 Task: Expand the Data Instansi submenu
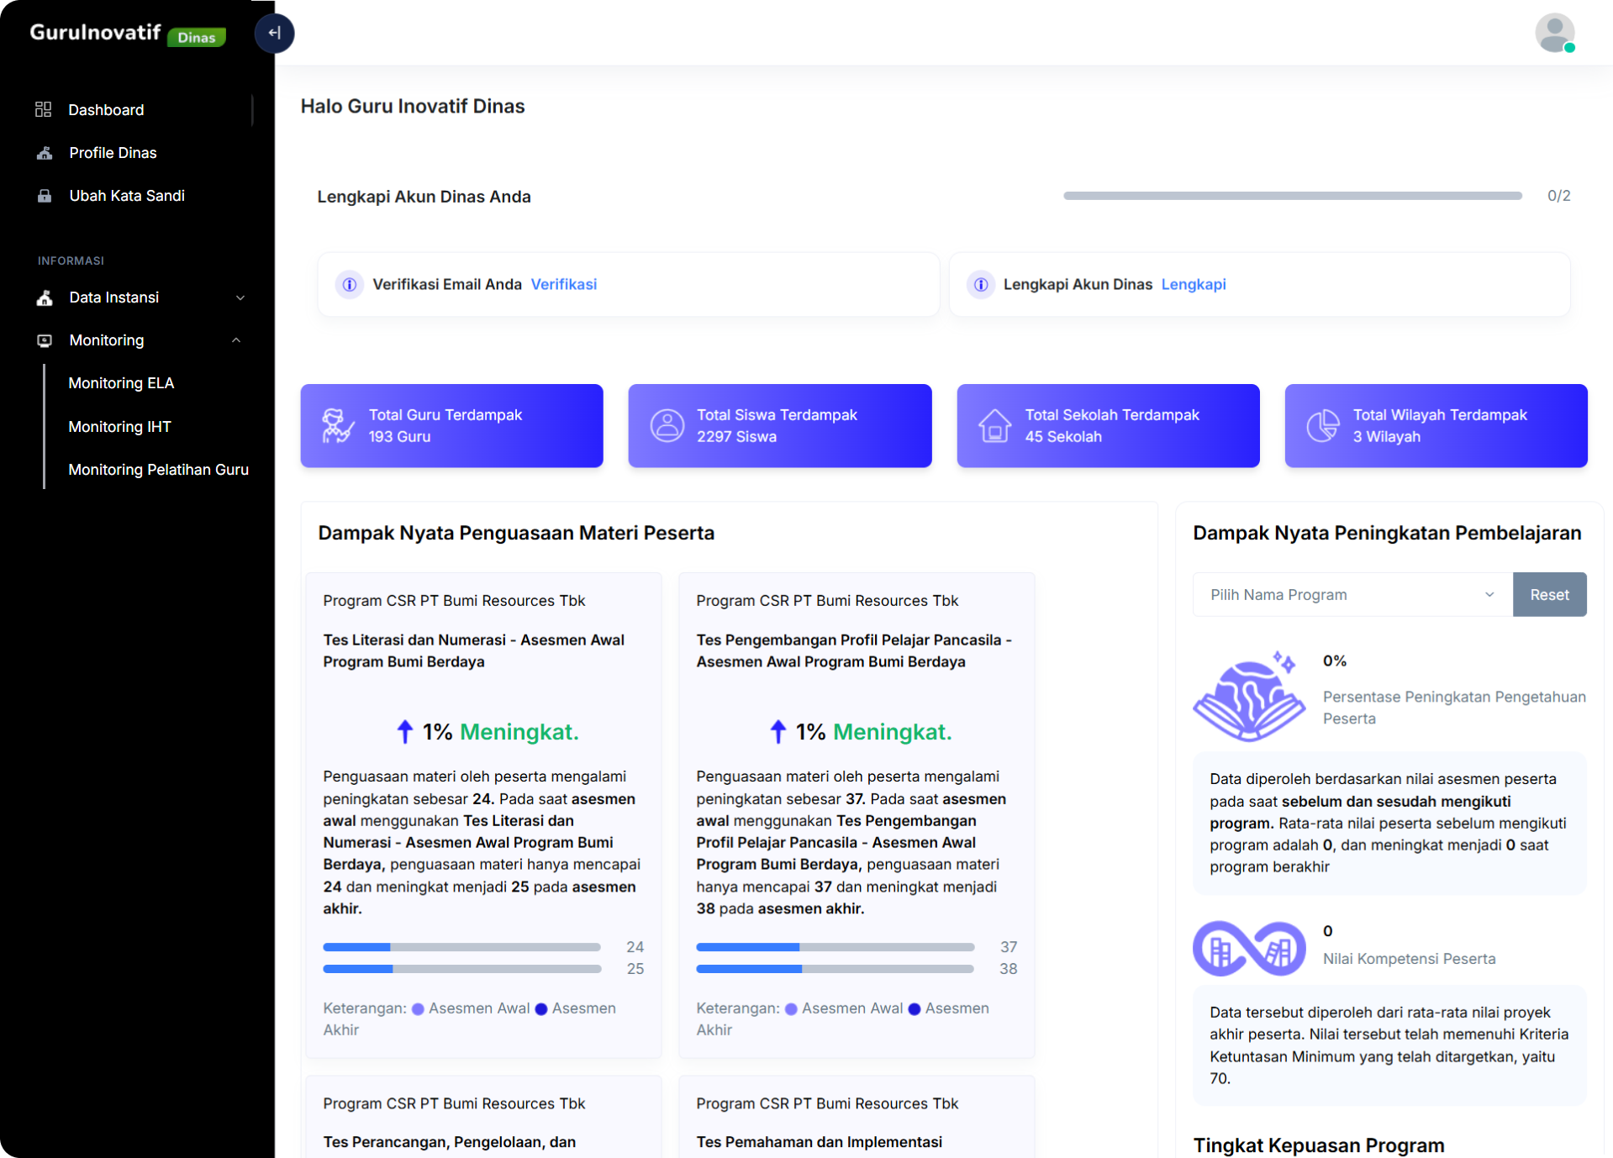240,297
